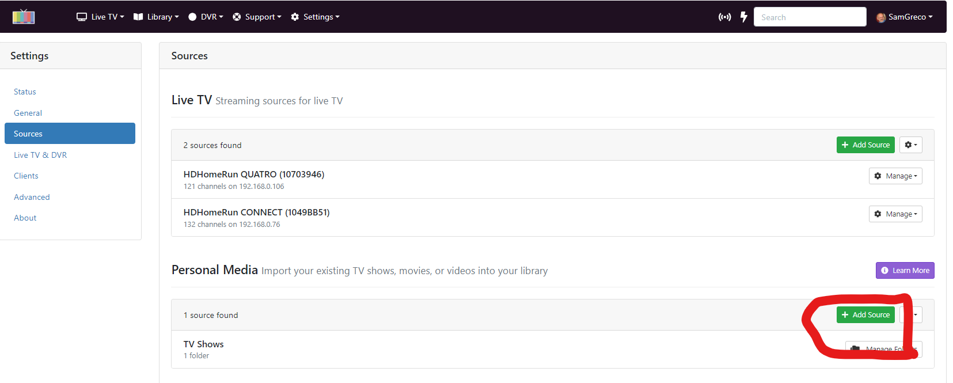Open Manage menu for HDHomeRun QUATRO
Viewport: 953px width, 383px height.
(x=895, y=176)
